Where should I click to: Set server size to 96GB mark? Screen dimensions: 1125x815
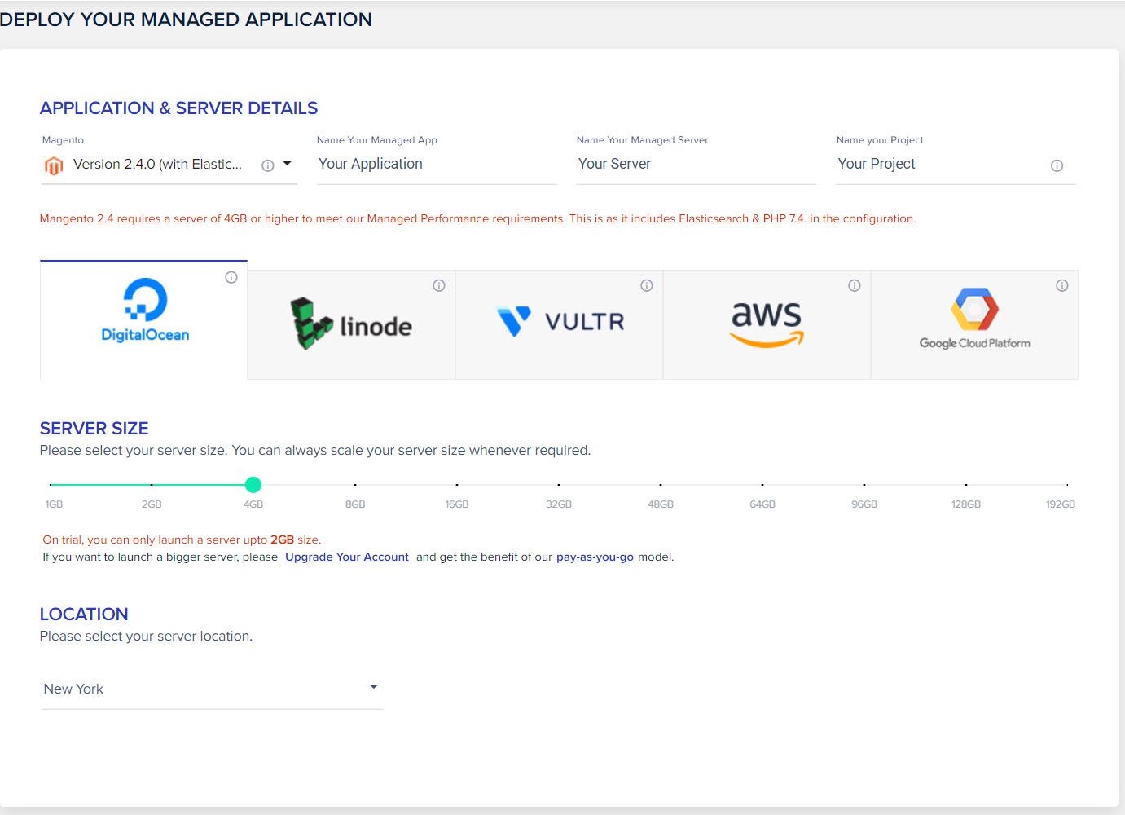pyautogui.click(x=864, y=485)
